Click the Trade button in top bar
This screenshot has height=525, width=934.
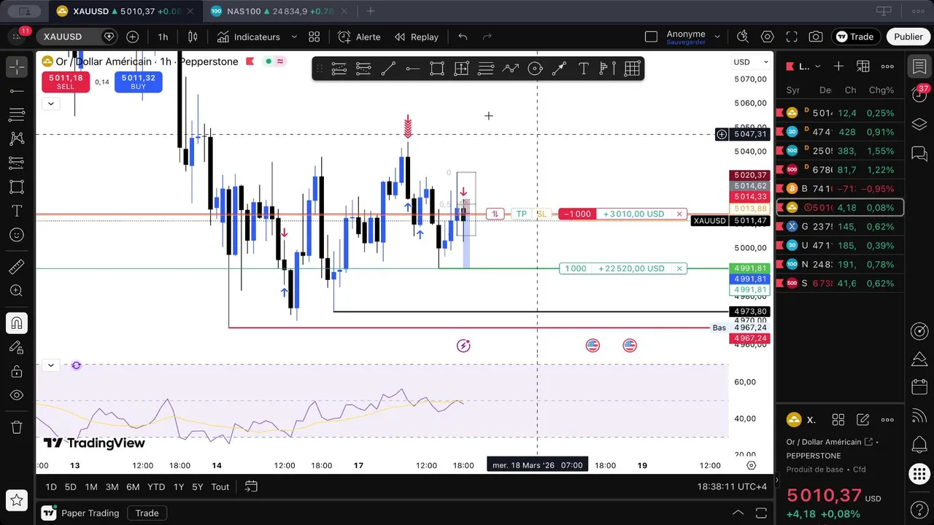[856, 36]
